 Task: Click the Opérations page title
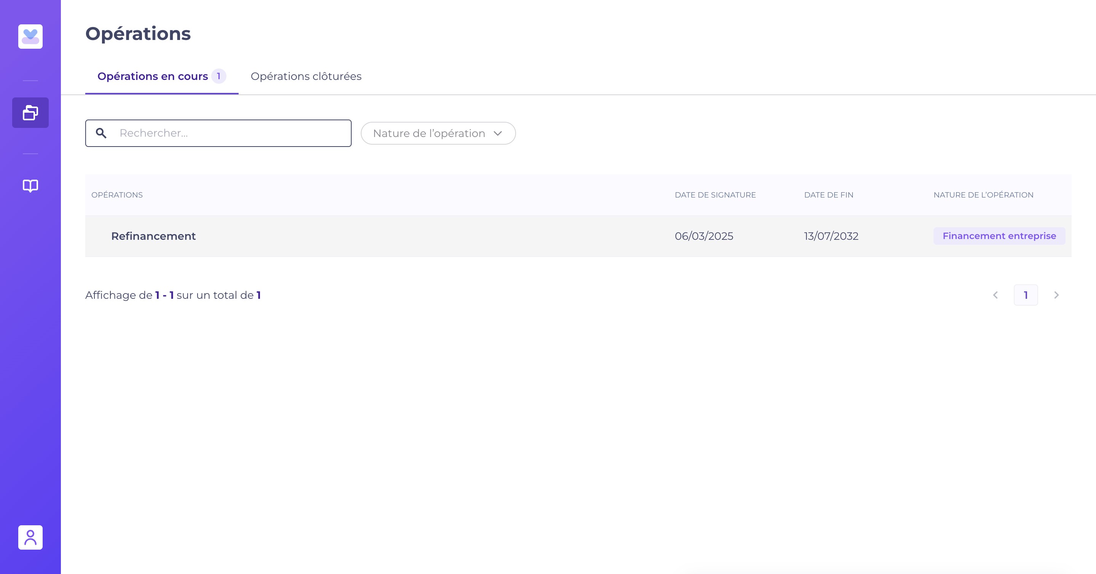tap(138, 34)
